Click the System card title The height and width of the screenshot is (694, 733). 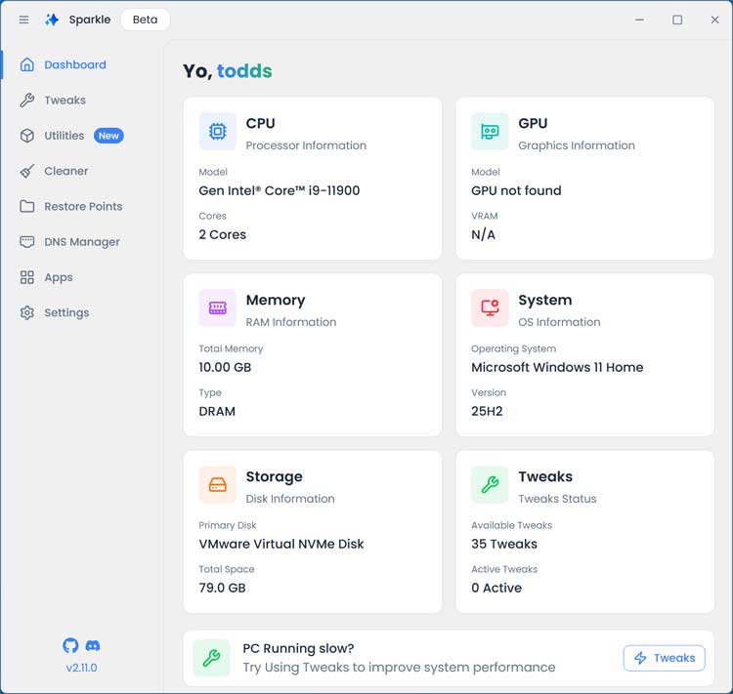pos(545,300)
